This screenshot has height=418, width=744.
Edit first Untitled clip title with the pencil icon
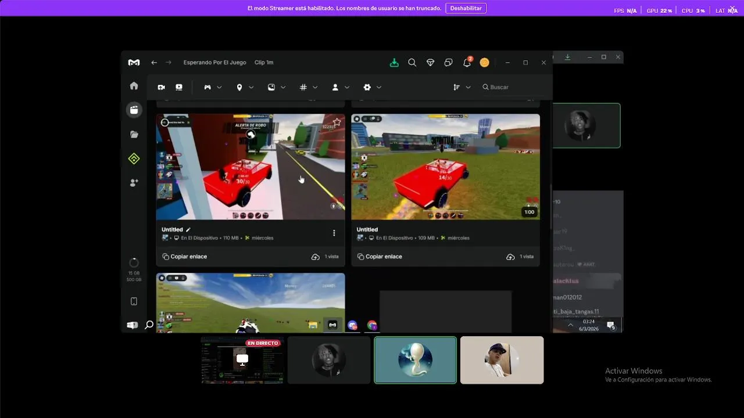point(188,230)
